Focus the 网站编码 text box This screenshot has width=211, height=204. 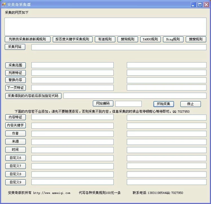coord(129,104)
